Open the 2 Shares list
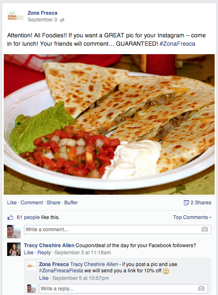The height and width of the screenshot is (295, 218). coord(201,203)
